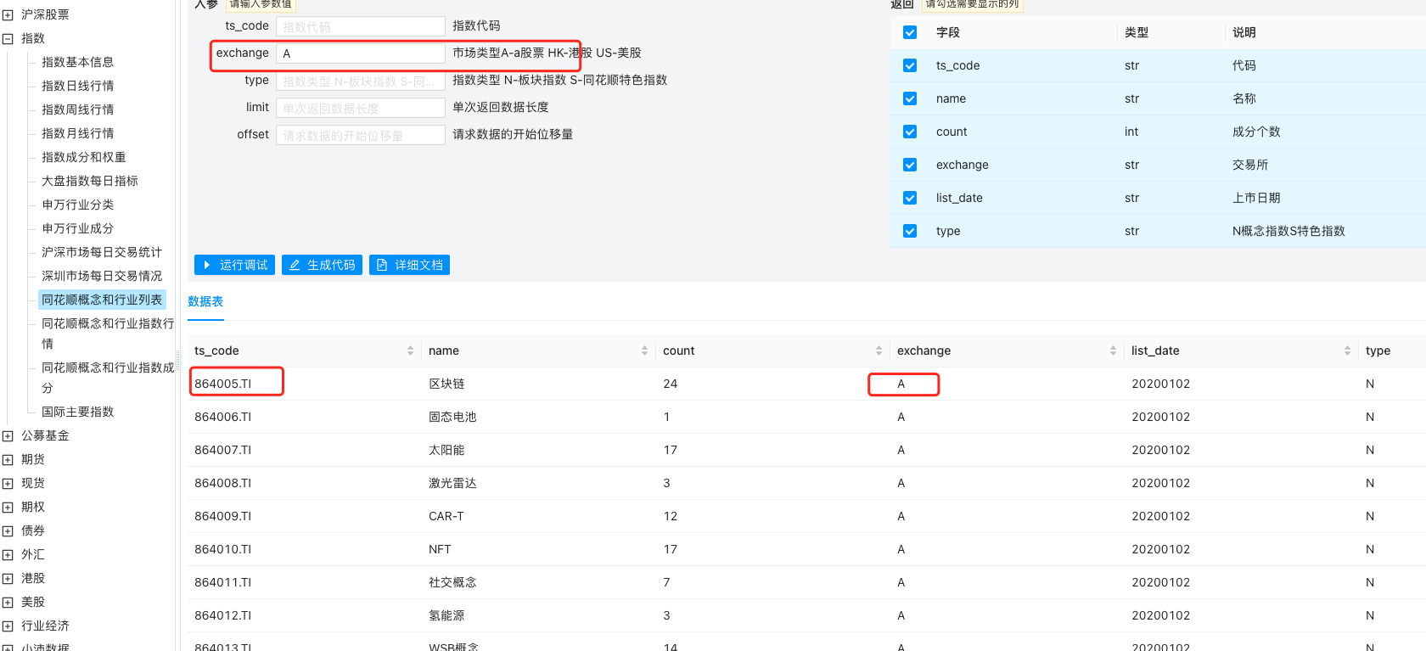Uncheck the list_date field checkbox
This screenshot has width=1426, height=651.
point(910,198)
